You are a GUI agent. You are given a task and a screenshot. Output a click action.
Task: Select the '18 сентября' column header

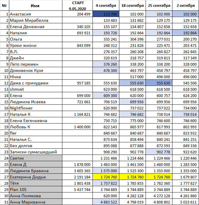[x=132, y=5]
